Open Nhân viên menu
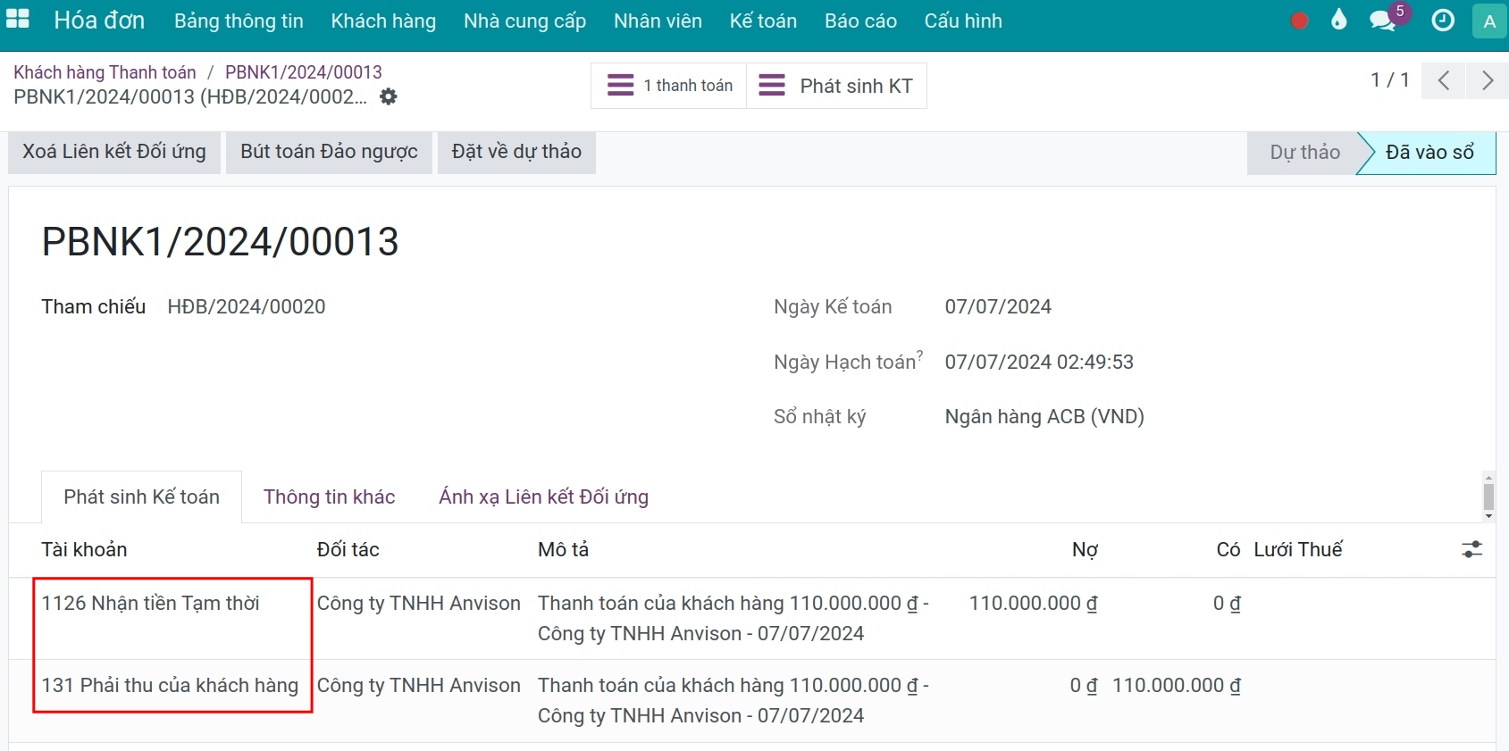Image resolution: width=1509 pixels, height=751 pixels. coord(658,21)
